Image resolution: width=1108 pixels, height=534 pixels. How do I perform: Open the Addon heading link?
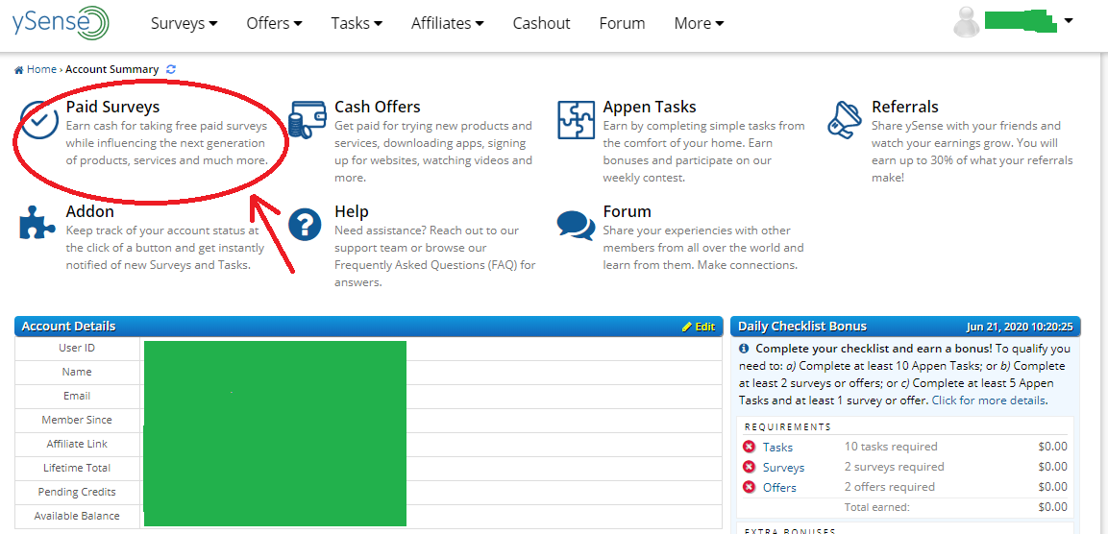tap(89, 211)
